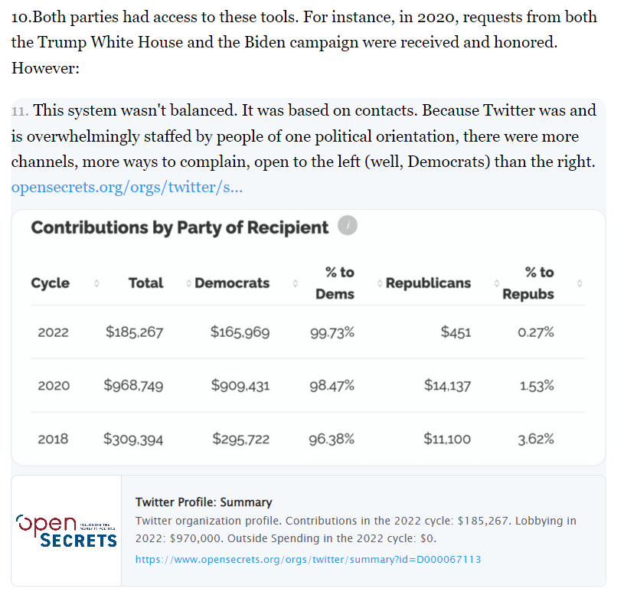Open the opensecrets.org/orgs/twitter link in tweet
This screenshot has height=595, width=624.
(x=126, y=186)
